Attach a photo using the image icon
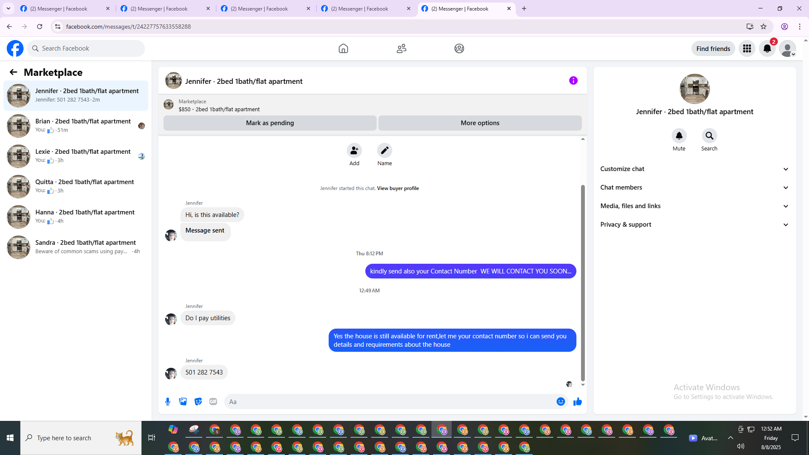 pyautogui.click(x=183, y=401)
